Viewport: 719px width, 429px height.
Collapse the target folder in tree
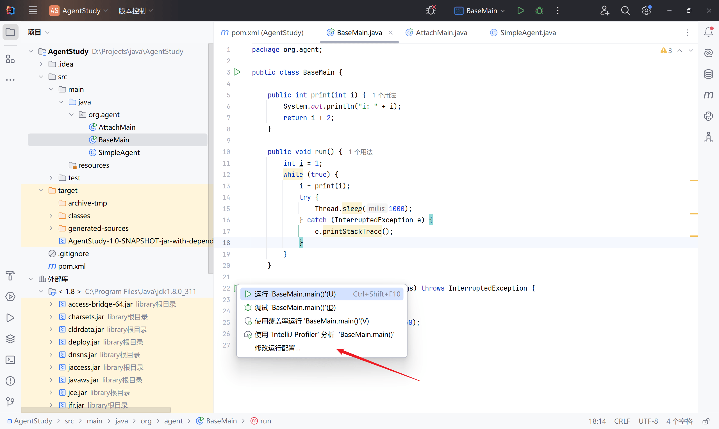click(x=41, y=191)
